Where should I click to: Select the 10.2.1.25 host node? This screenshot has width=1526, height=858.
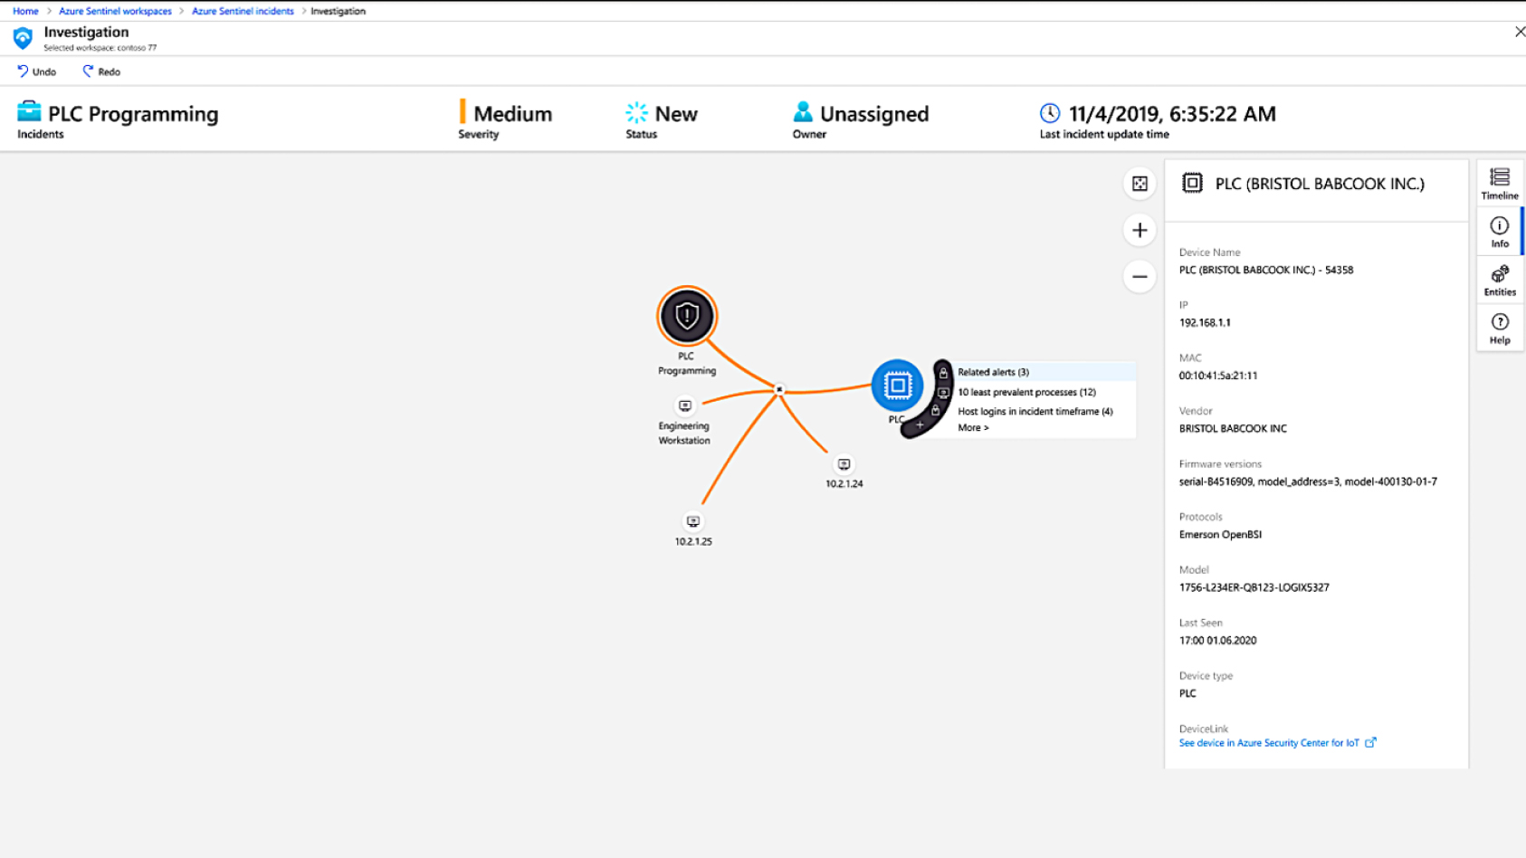click(693, 522)
